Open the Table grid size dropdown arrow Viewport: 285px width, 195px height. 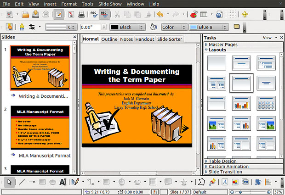pos(211,14)
